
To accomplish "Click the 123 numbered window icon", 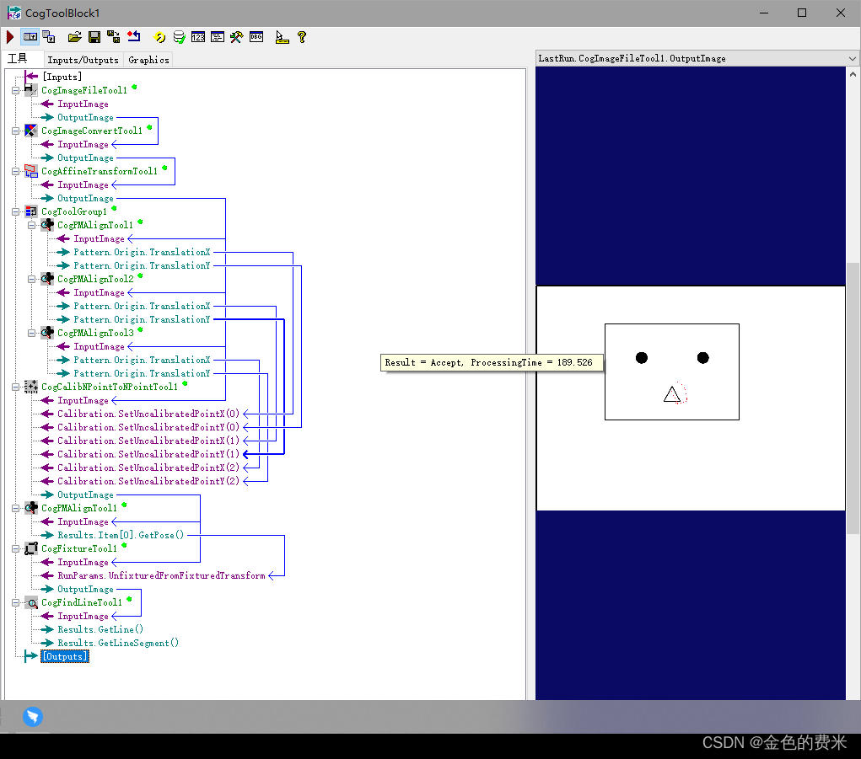I will tap(198, 37).
